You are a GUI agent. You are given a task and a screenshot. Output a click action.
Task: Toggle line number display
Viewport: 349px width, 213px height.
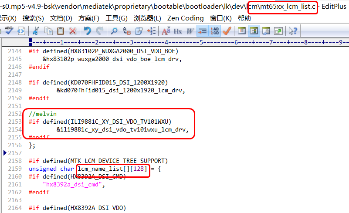(215, 30)
